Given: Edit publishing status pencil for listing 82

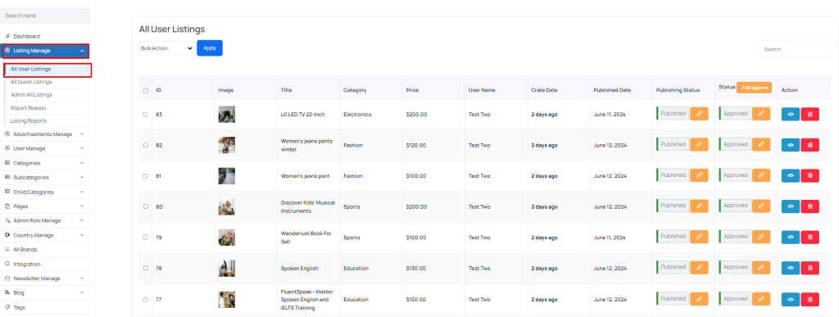Looking at the screenshot, I should [699, 144].
